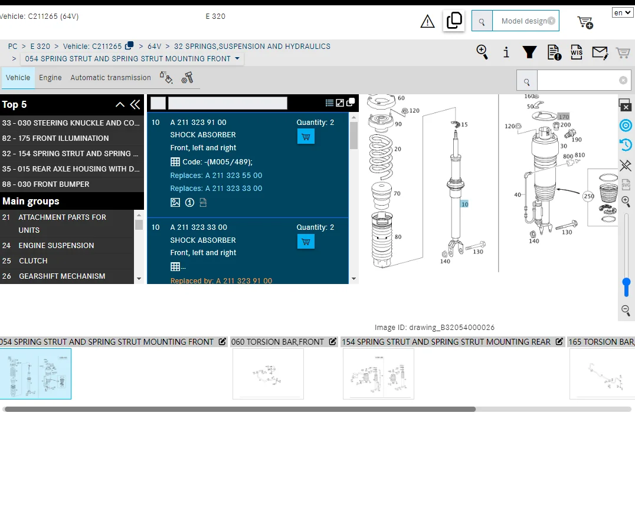This screenshot has width=635, height=515.
Task: Copy vehicle C211265 icon in breadcrumb
Action: (129, 45)
